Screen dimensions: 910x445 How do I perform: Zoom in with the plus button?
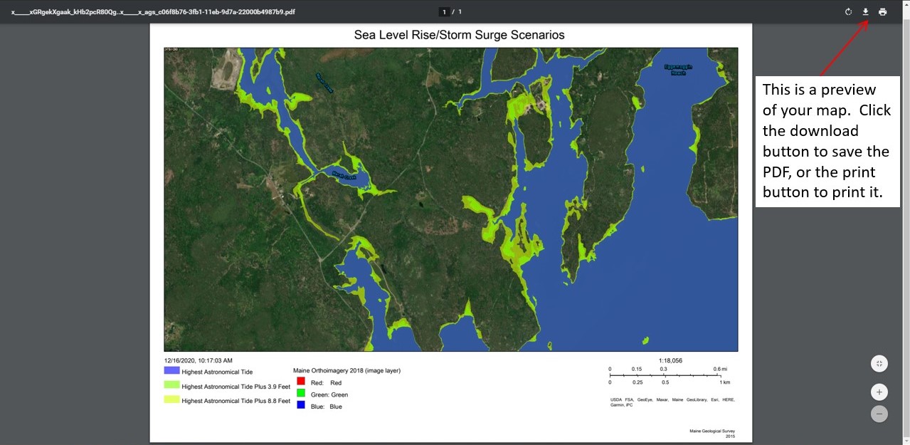click(879, 392)
